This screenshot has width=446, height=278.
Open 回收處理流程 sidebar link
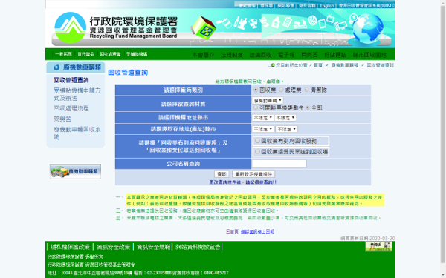pos(71,108)
